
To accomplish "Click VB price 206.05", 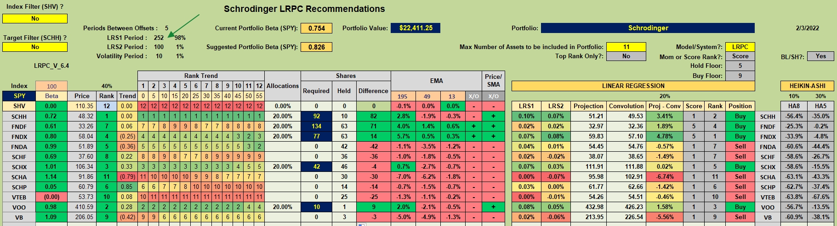I will 82,217.
